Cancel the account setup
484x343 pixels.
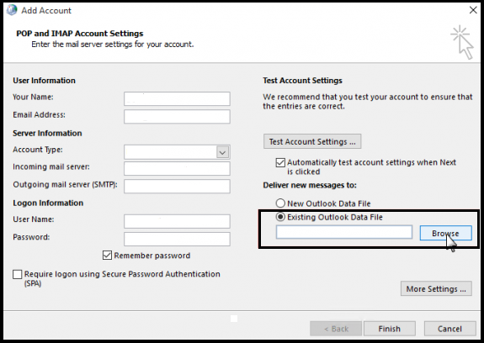(x=449, y=329)
